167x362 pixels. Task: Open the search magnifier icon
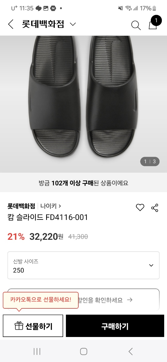point(136,25)
